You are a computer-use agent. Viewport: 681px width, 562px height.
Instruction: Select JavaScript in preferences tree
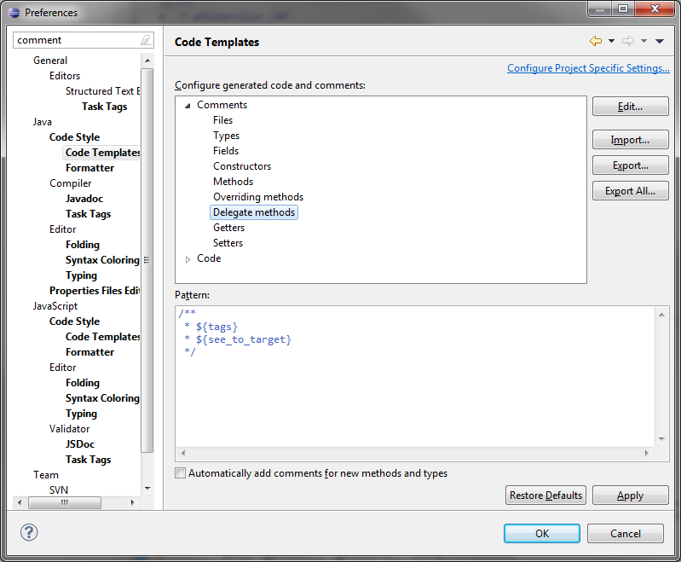(55, 306)
